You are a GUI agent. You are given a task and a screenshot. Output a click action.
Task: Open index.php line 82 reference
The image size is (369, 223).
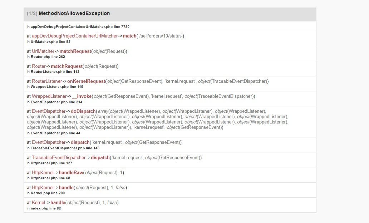click(x=46, y=208)
